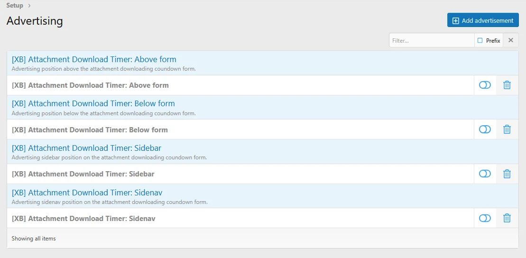Viewport: 526px width, 258px height.
Task: Open the Sidenav advertising position heading
Action: [87, 193]
